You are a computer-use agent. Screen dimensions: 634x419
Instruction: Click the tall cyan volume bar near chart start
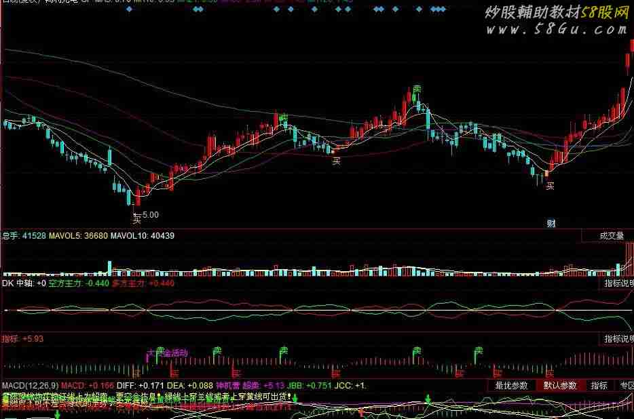(x=109, y=268)
